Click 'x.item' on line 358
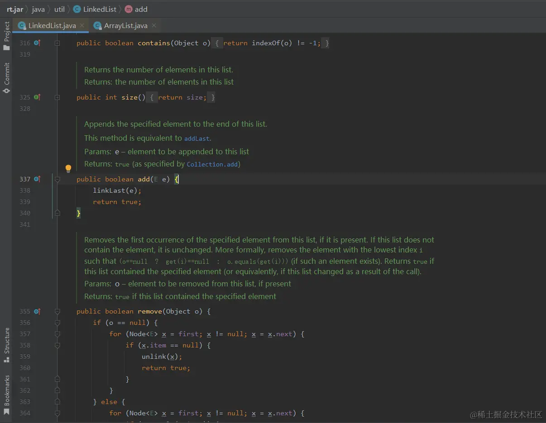 click(x=154, y=345)
